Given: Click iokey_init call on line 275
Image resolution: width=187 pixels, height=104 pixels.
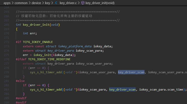Looking at the screenshot, I should 42,55.
